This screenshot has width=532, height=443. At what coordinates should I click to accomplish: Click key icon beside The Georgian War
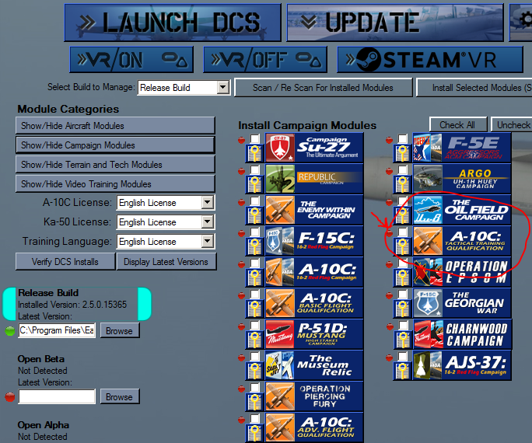coord(402,309)
